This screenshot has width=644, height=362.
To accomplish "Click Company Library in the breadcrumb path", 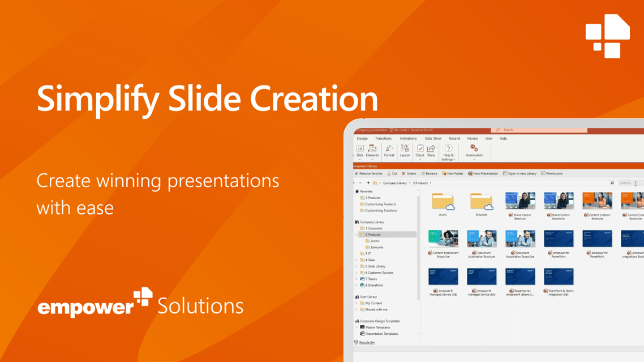I will coord(394,183).
